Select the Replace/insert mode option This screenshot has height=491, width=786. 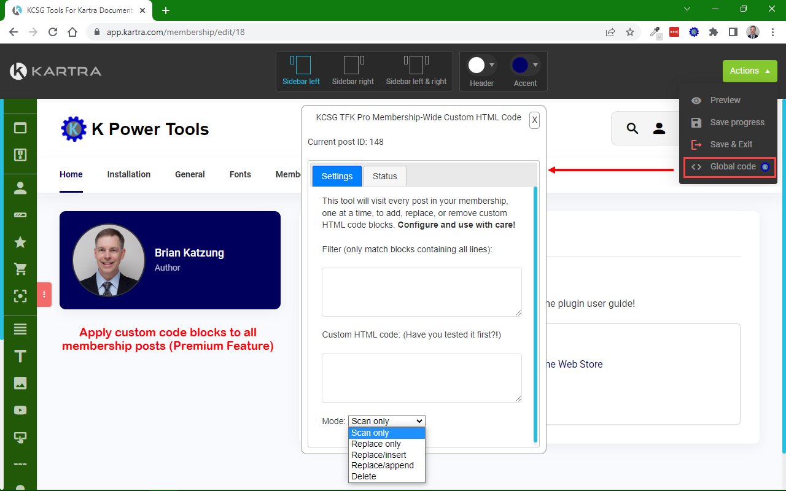tap(387, 455)
